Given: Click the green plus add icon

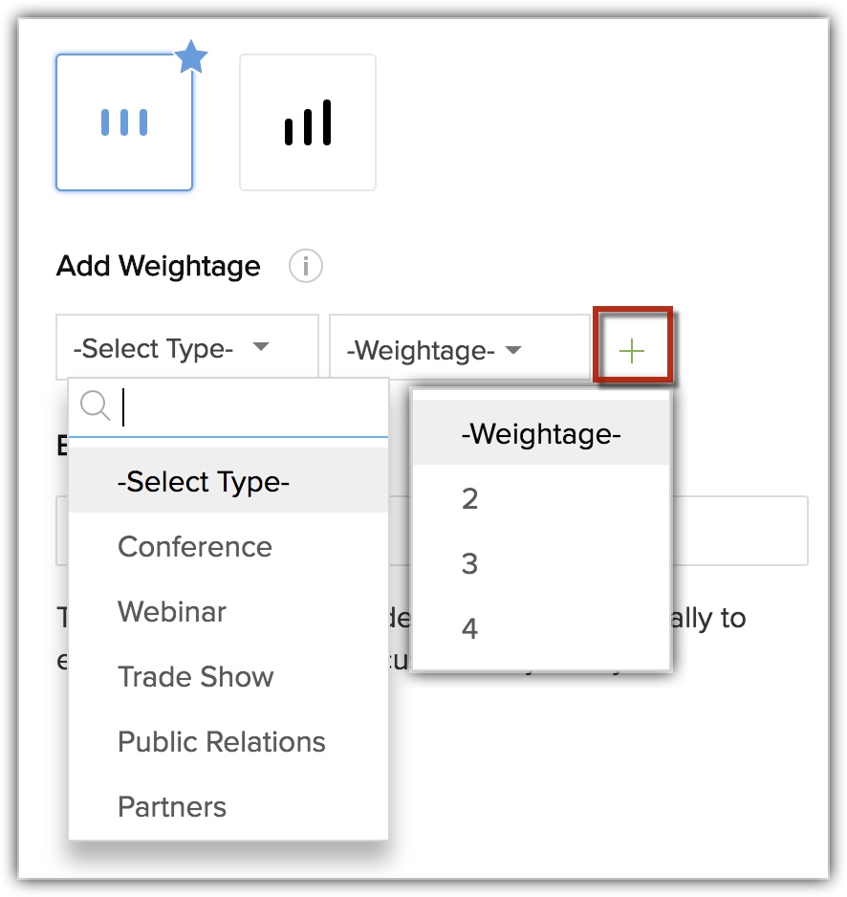Looking at the screenshot, I should (x=632, y=351).
